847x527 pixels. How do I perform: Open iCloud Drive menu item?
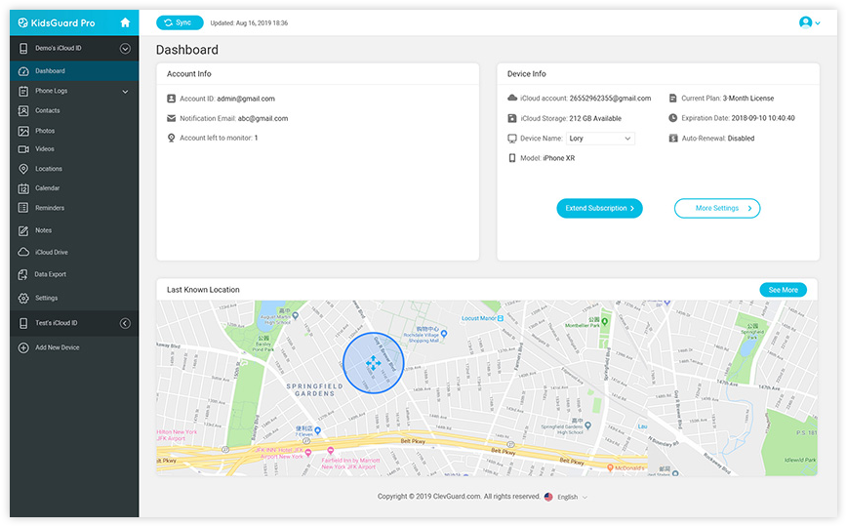point(74,253)
